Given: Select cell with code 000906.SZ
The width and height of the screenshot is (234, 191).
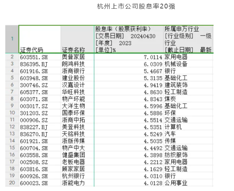Looking at the screenshot, I should [x=40, y=120].
